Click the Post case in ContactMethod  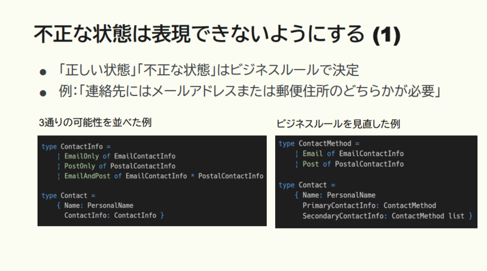(x=310, y=164)
